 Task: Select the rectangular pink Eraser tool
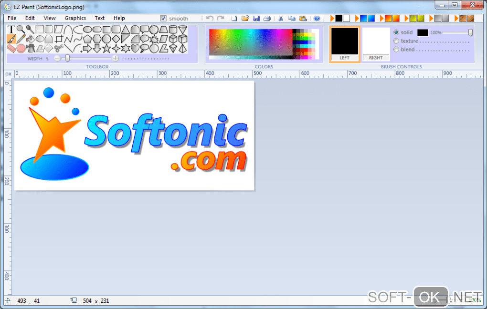point(11,49)
